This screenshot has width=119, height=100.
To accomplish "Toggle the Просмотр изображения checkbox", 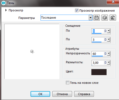I will (77, 11).
